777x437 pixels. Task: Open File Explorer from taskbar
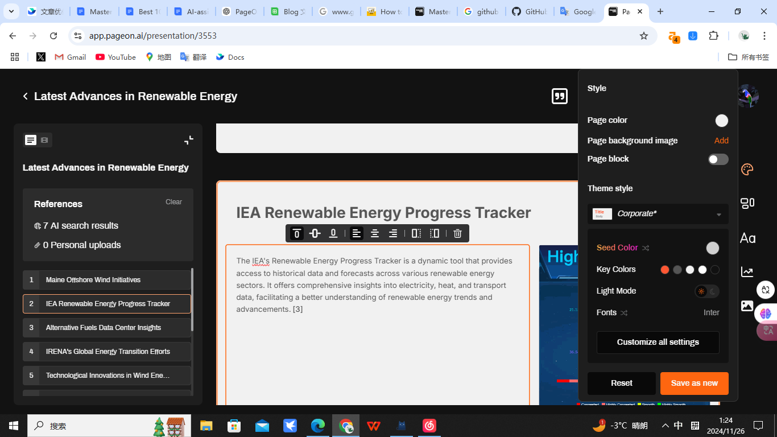tap(206, 426)
